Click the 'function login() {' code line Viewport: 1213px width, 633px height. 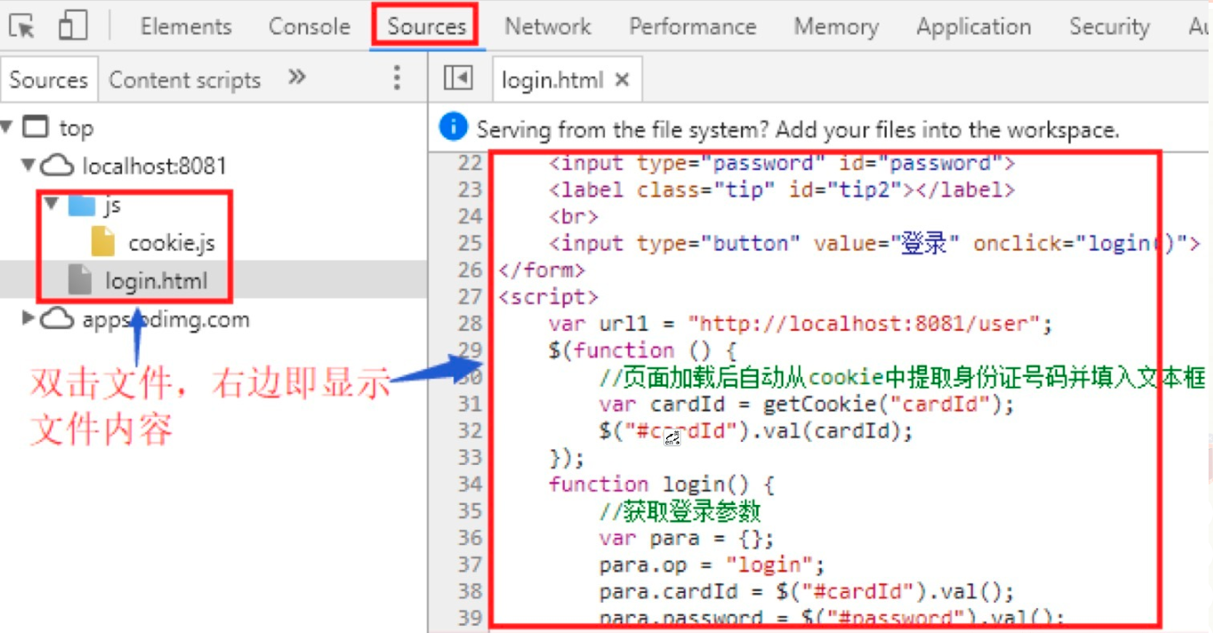(663, 485)
